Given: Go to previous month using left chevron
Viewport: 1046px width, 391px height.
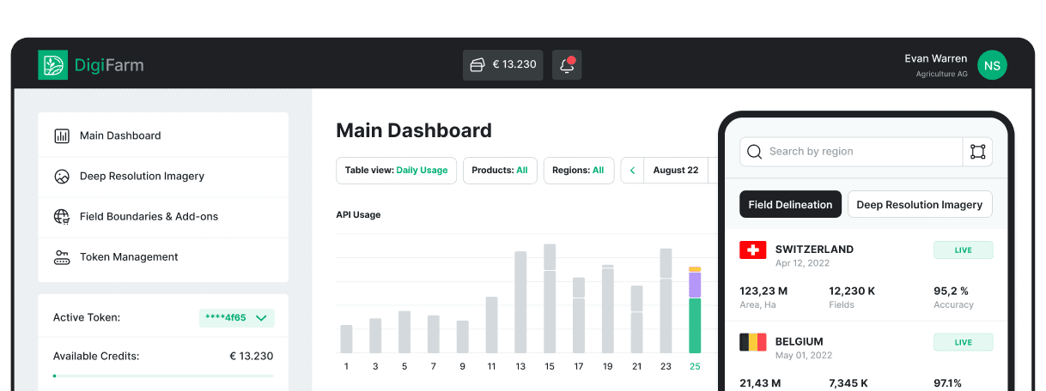Looking at the screenshot, I should point(633,171).
